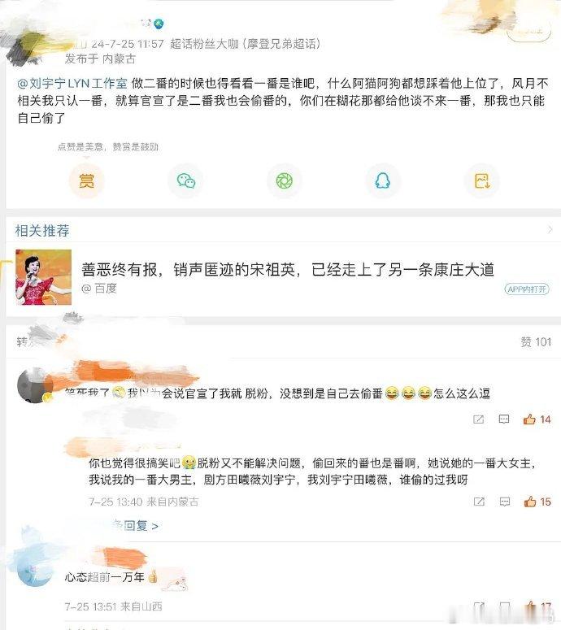Open the first commenter's avatar
The image size is (561, 630).
click(35, 385)
